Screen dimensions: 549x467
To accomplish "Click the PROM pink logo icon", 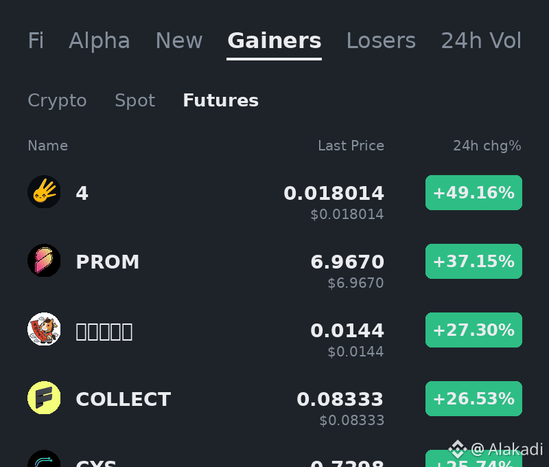I will point(44,260).
